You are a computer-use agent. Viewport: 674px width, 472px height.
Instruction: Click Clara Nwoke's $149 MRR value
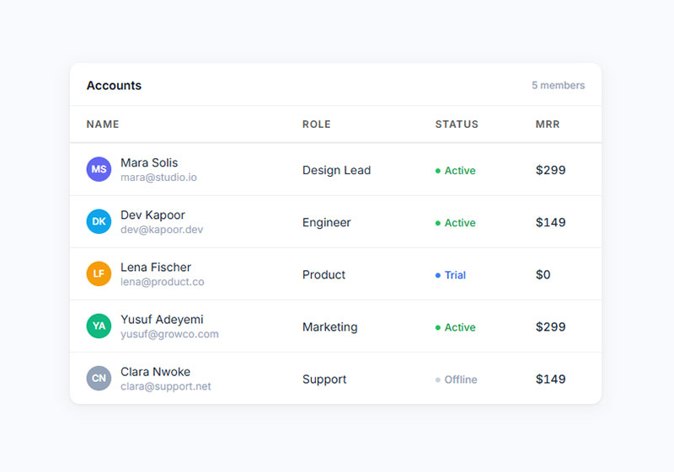[x=551, y=379]
